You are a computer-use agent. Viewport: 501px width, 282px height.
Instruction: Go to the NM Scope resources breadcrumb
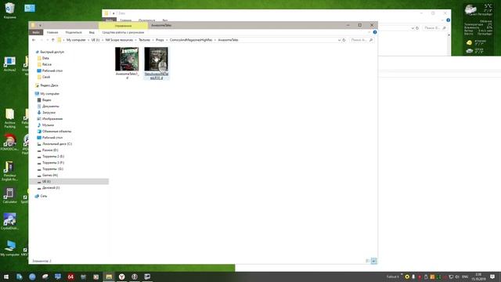point(119,40)
